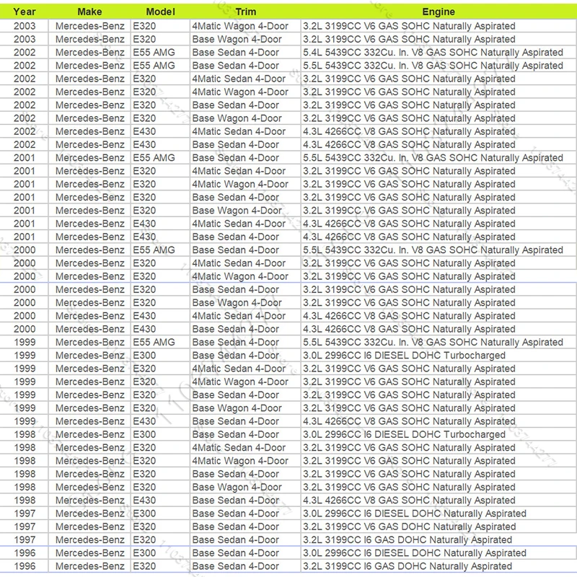Viewport: 577px width, 577px height.
Task: Click the Make column header
Action: (89, 12)
